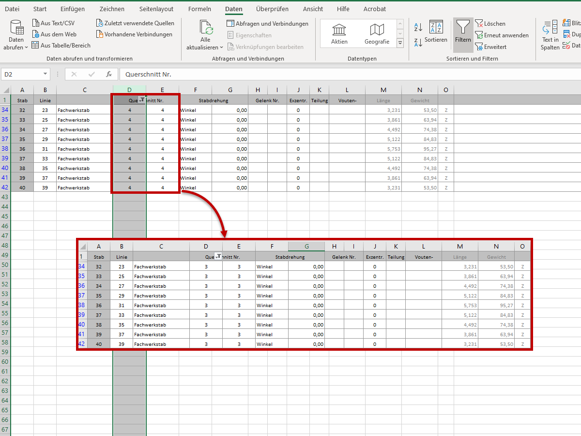Import data Aus Text/CSV
The image size is (581, 436).
pos(53,23)
